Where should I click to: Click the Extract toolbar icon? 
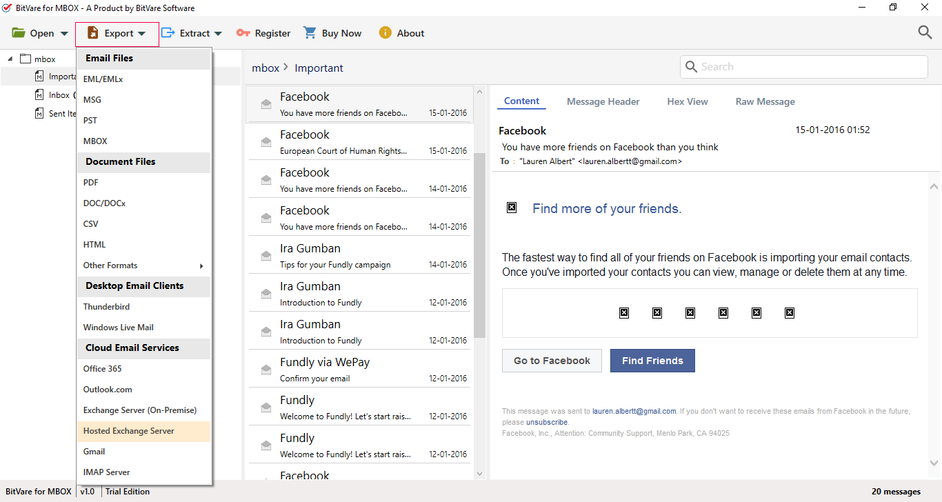click(x=168, y=33)
